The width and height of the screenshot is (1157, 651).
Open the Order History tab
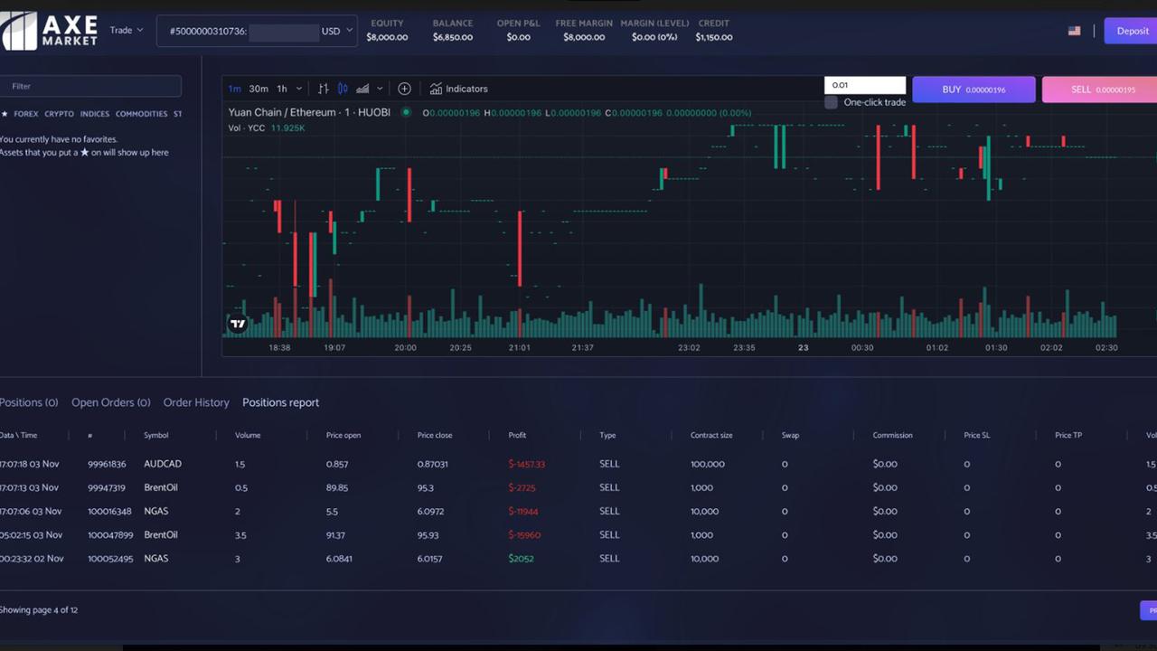pyautogui.click(x=196, y=402)
